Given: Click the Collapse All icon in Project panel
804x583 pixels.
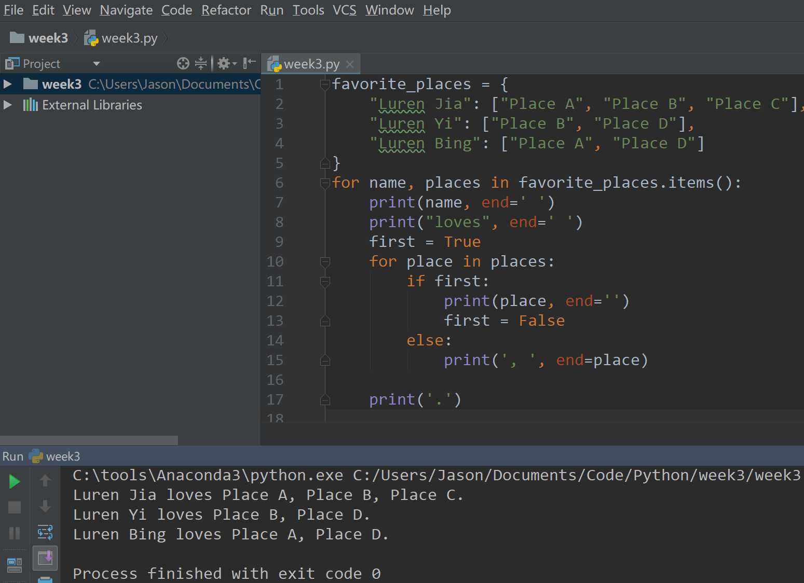Looking at the screenshot, I should (x=201, y=63).
